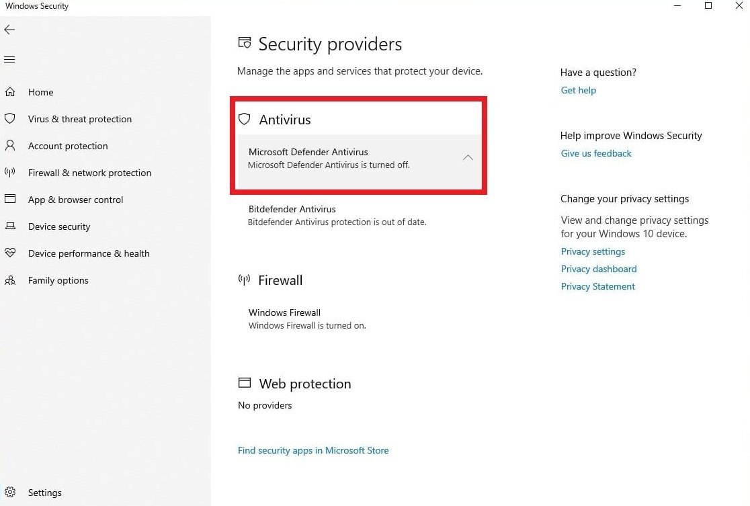The width and height of the screenshot is (750, 506).
Task: Click the Settings gear icon
Action: pos(10,493)
